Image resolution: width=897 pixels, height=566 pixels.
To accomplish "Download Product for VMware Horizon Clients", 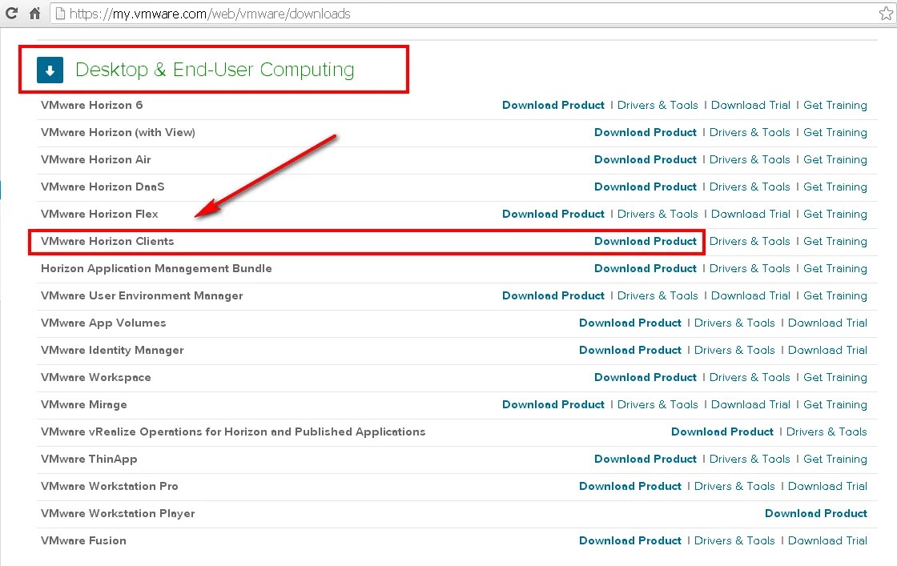I will 646,241.
